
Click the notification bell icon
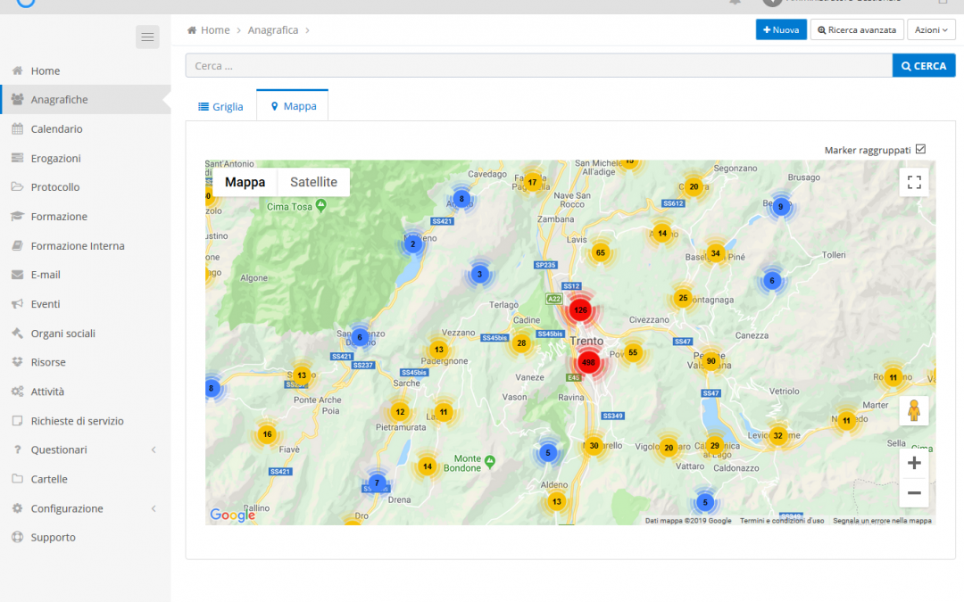click(735, 2)
